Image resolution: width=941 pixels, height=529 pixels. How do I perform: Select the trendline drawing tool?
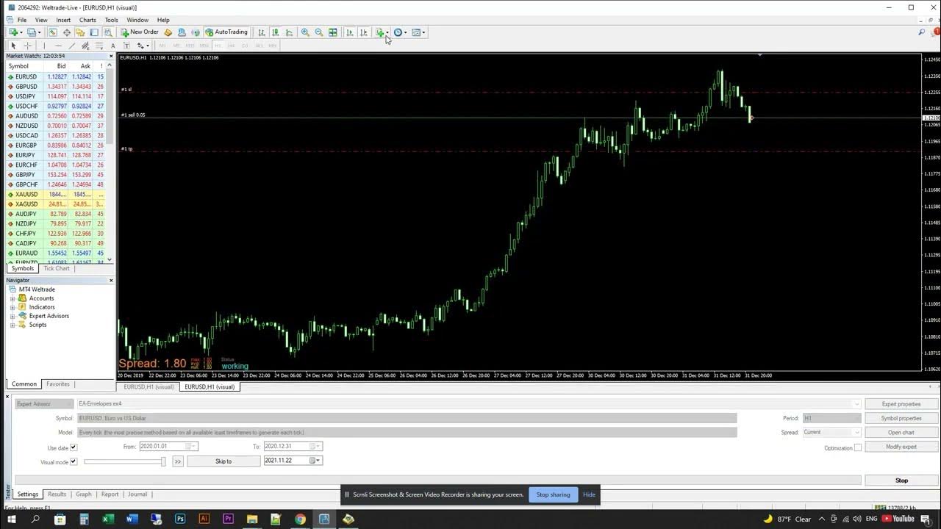click(72, 46)
